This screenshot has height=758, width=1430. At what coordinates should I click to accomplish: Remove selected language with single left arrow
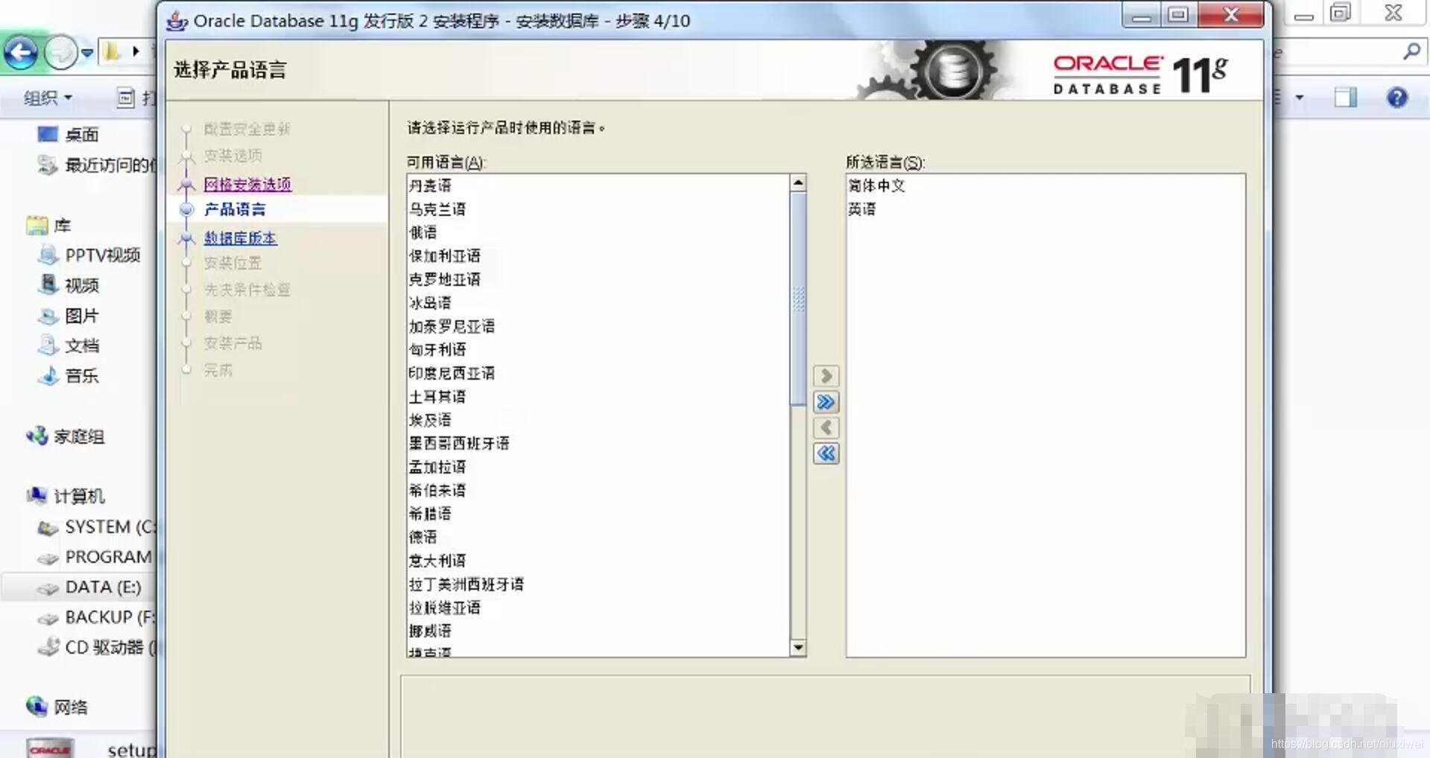click(x=826, y=428)
